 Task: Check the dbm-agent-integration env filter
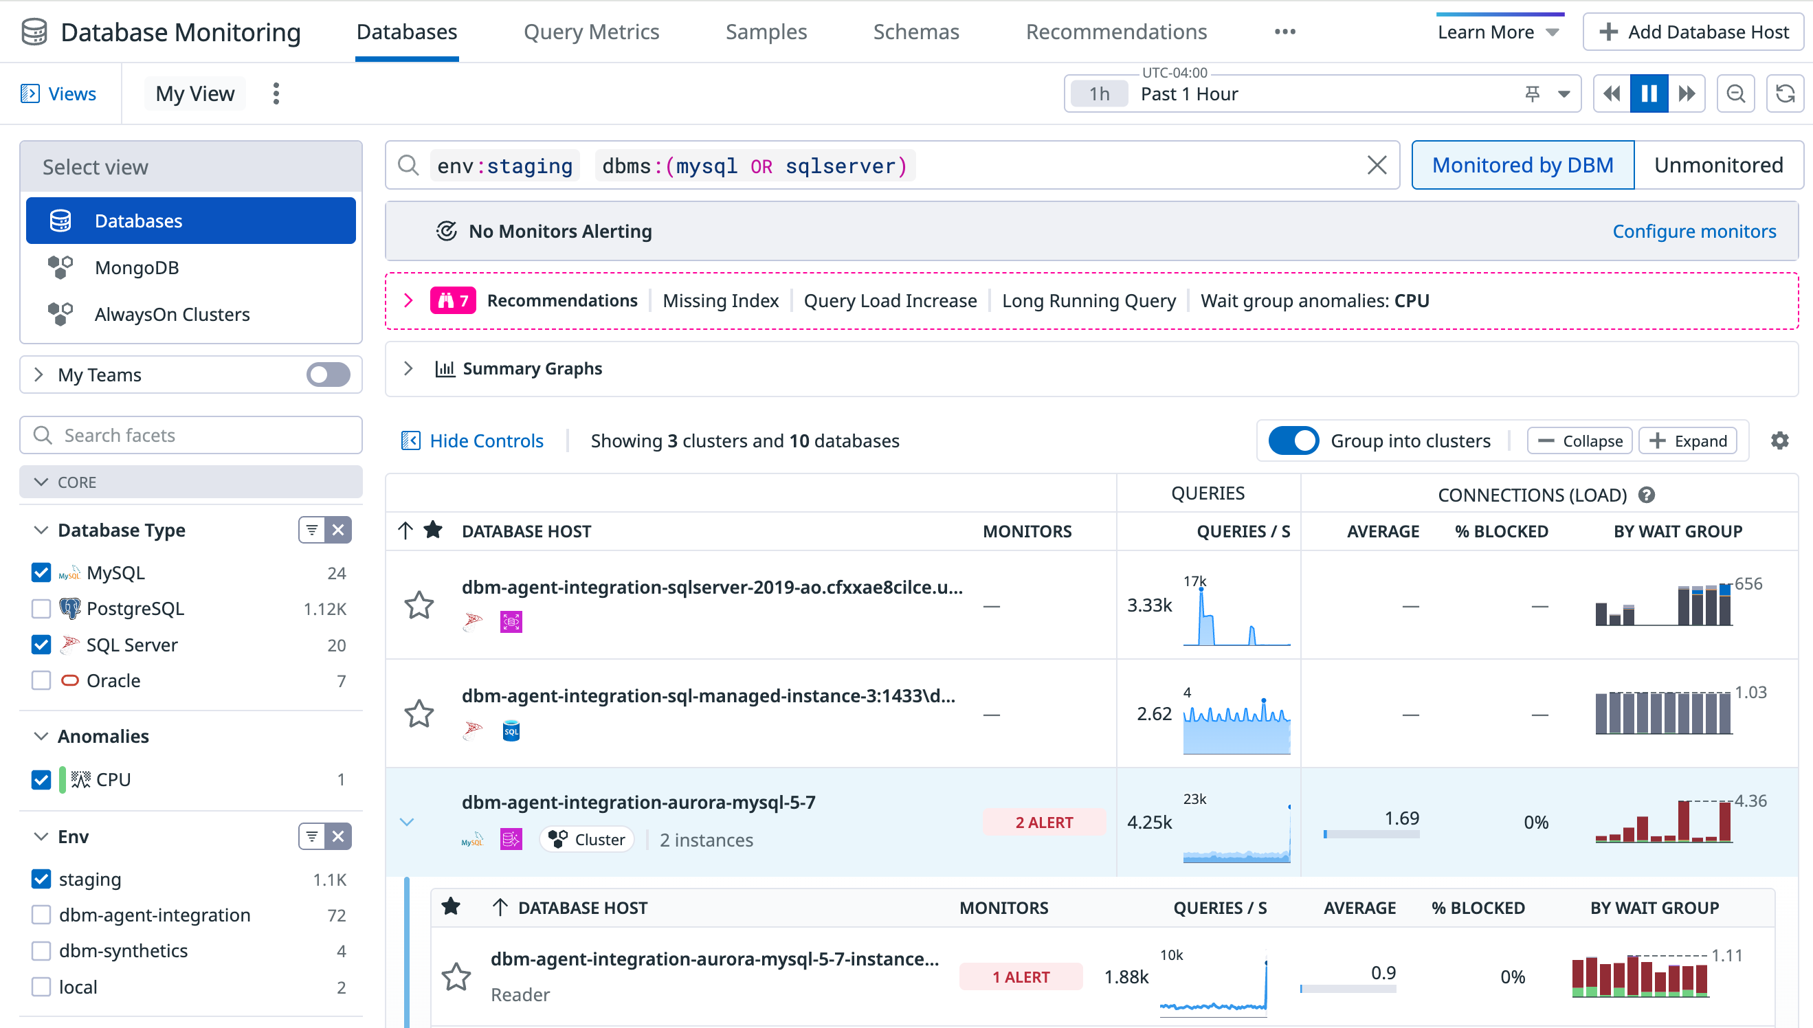(41, 915)
